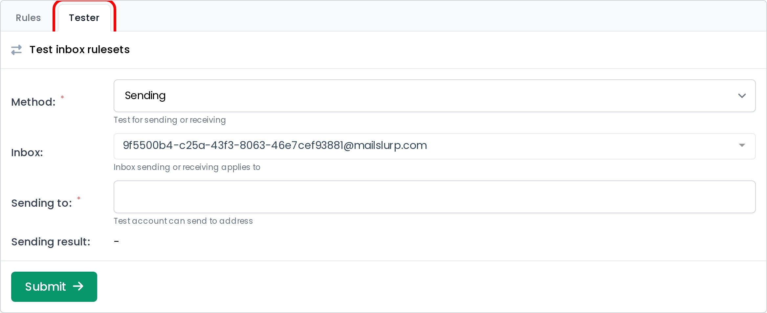Screen dimensions: 767x313
Task: Switch to the Rules tab
Action: [28, 18]
